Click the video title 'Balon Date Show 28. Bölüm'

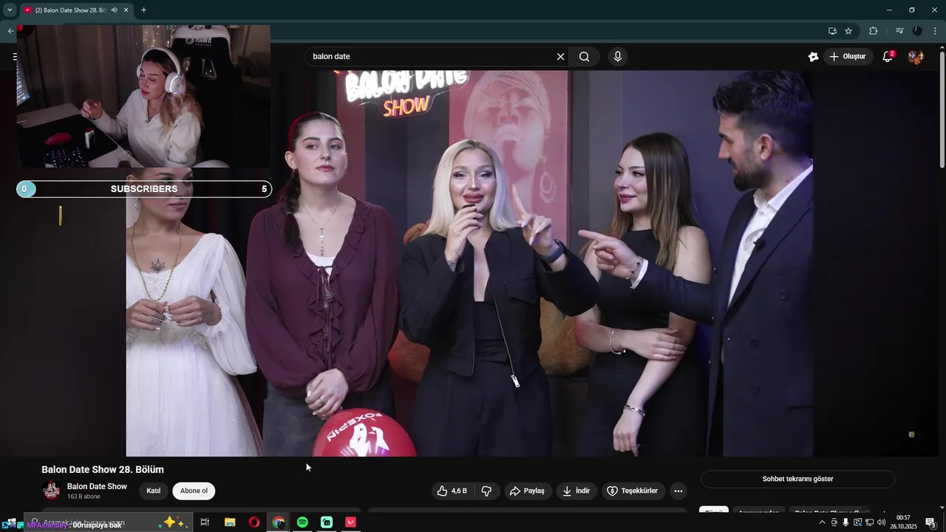click(103, 469)
